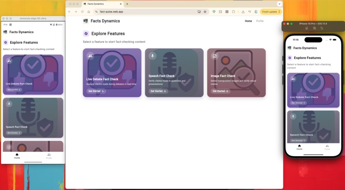
Task: Tap Home tab in iPhone simulator
Action: coord(299,147)
